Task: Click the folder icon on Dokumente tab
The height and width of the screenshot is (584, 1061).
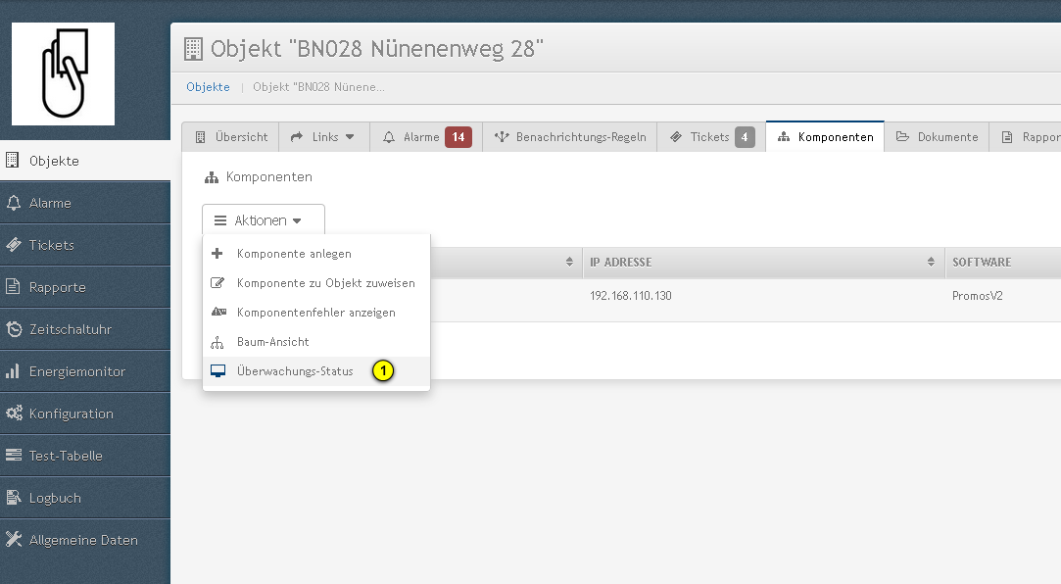Action: (902, 137)
